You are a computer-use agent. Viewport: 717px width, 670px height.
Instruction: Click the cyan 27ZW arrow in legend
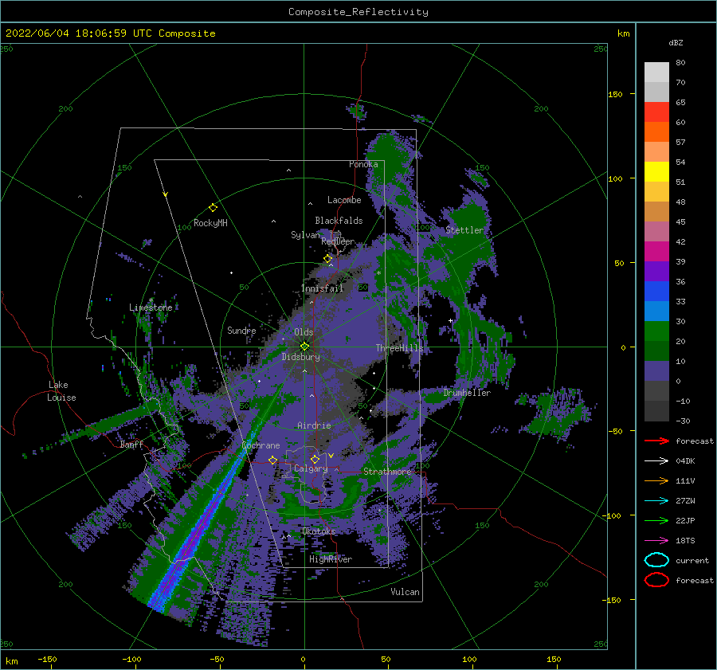656,500
